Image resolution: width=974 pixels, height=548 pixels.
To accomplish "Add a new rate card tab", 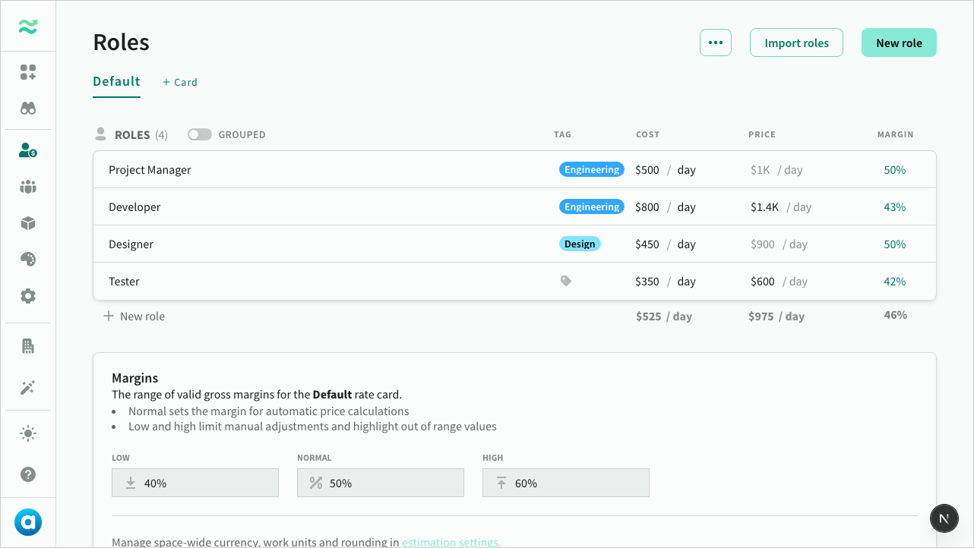I will tap(180, 82).
